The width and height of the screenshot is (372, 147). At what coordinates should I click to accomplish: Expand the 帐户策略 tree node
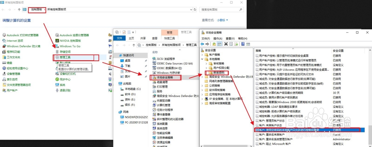202,55
